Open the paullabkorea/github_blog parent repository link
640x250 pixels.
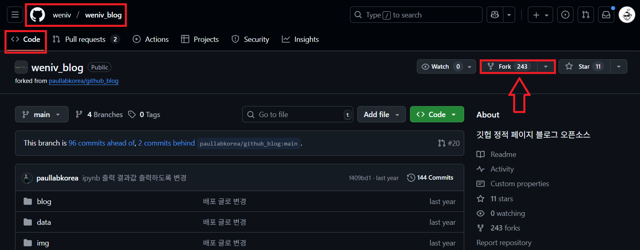click(x=84, y=81)
